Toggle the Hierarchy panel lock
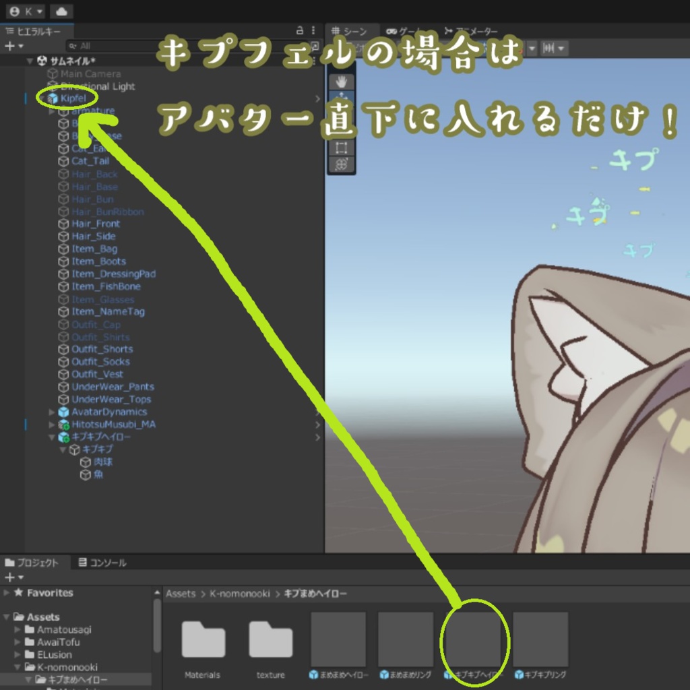Image resolution: width=690 pixels, height=690 pixels. pos(300,30)
